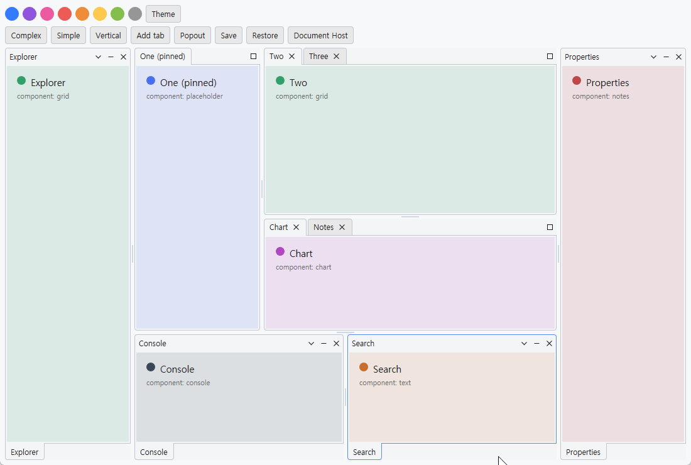Pick the purple accent color swatch
Image resolution: width=691 pixels, height=465 pixels.
click(x=30, y=14)
